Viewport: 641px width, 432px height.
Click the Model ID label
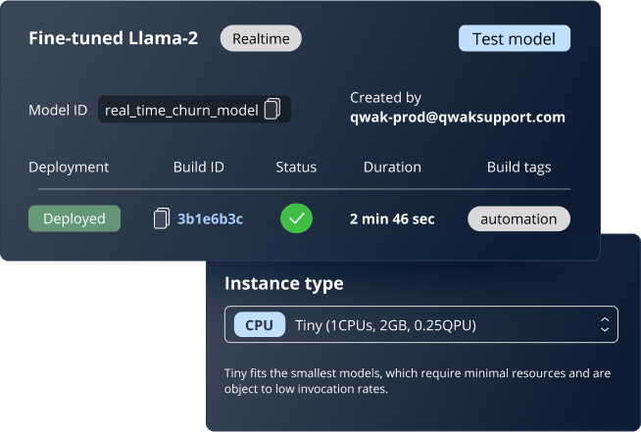tap(58, 110)
